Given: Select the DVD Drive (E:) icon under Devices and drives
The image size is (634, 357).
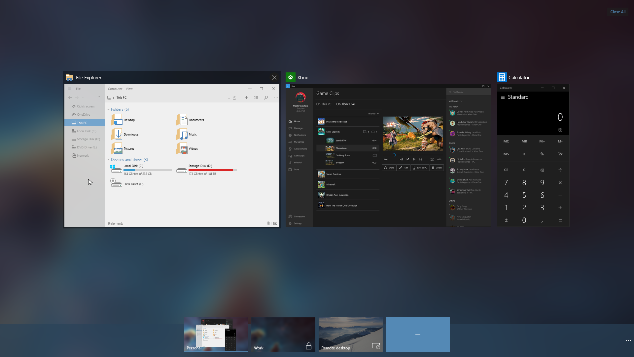Looking at the screenshot, I should [116, 183].
